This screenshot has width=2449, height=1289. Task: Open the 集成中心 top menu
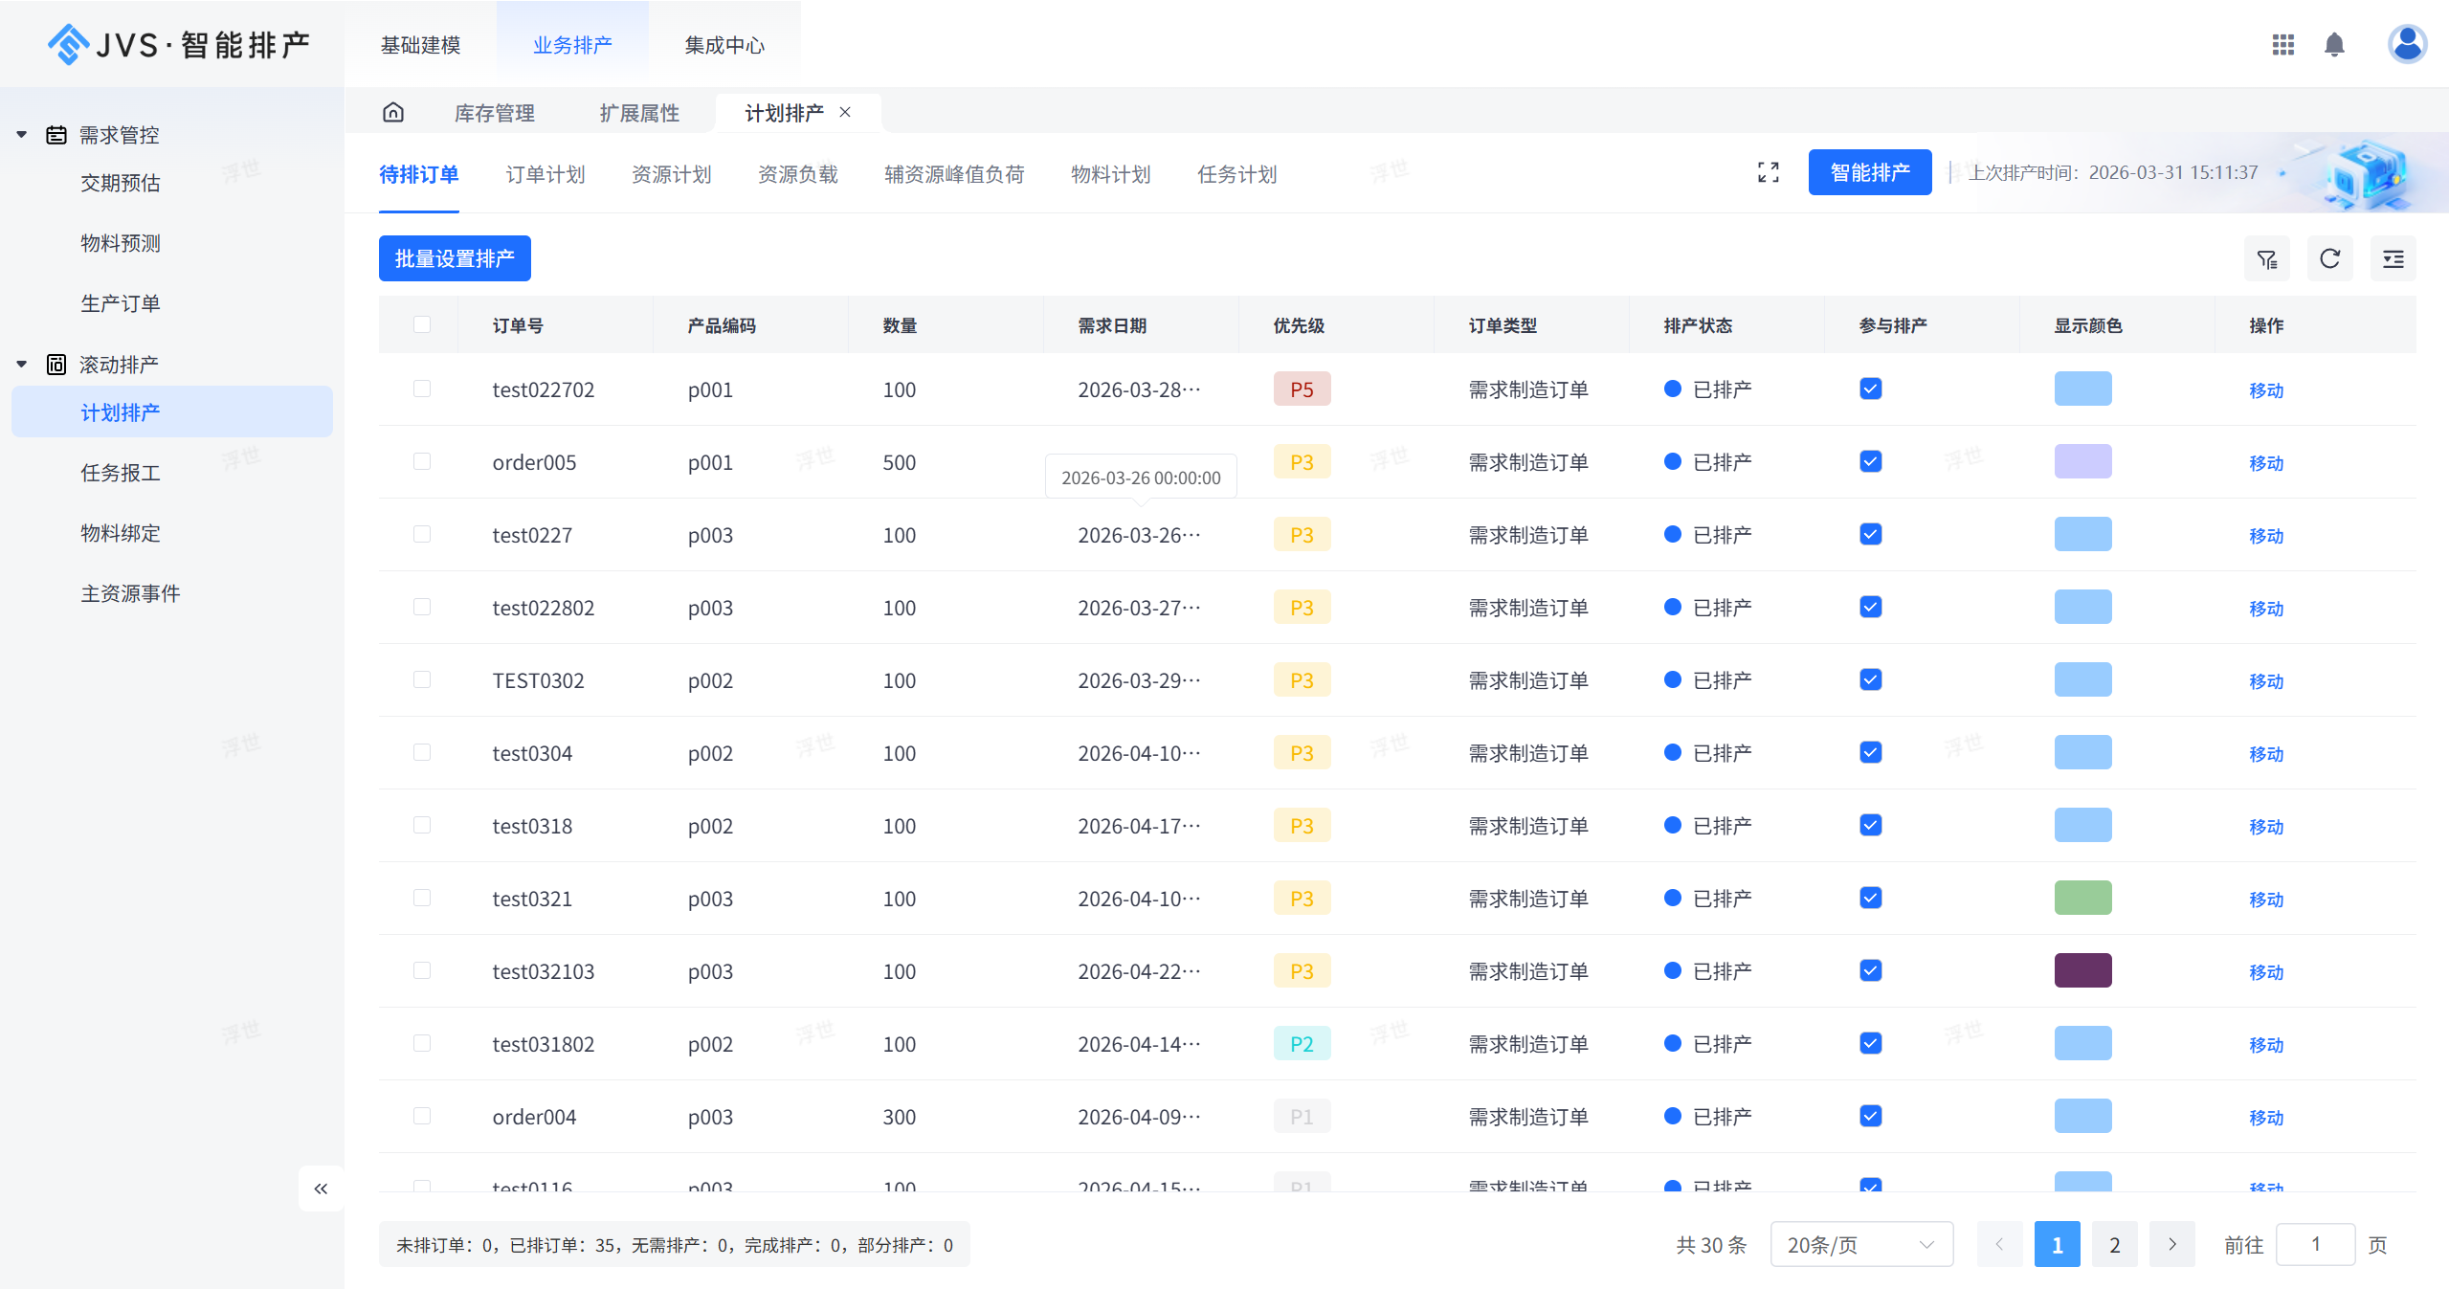tap(724, 45)
